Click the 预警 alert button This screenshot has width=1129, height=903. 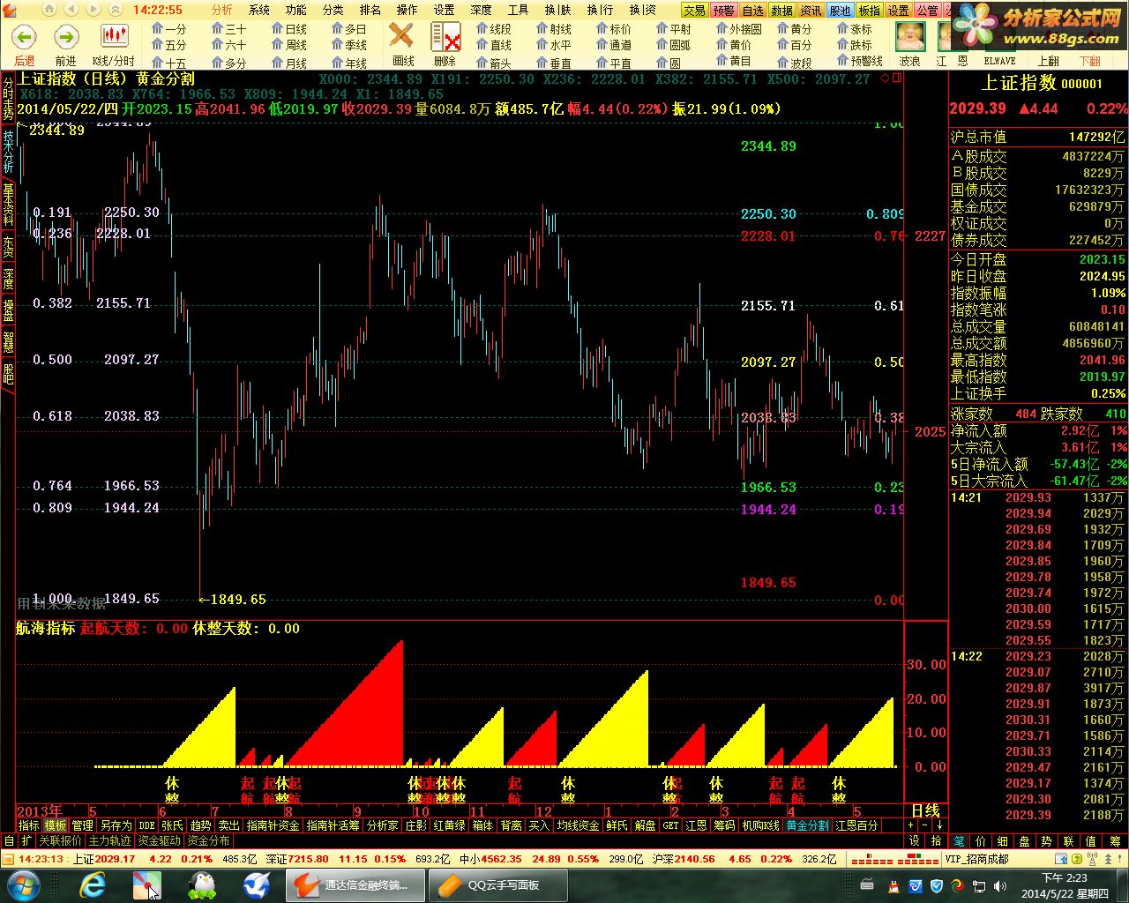point(724,11)
